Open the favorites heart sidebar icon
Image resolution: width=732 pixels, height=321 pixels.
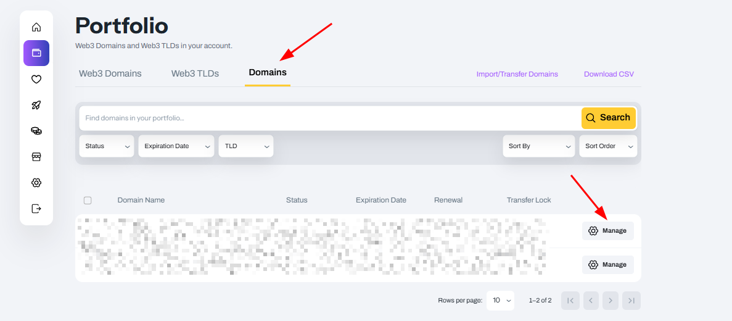pos(36,80)
